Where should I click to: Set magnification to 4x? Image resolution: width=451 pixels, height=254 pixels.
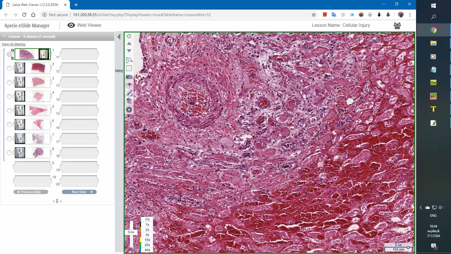coord(147,235)
